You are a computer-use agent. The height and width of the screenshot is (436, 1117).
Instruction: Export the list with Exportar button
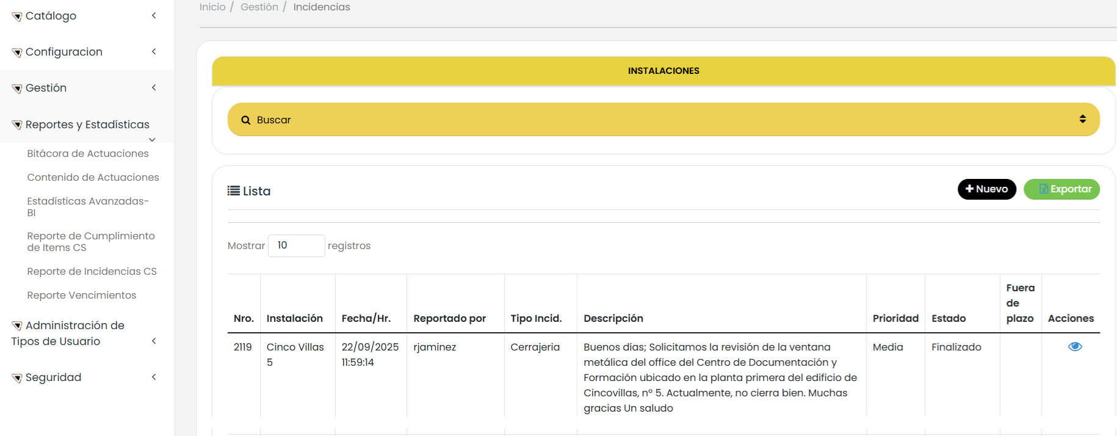tap(1061, 189)
